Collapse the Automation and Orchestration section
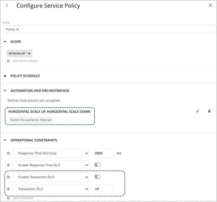The image size is (217, 202). 5,90
